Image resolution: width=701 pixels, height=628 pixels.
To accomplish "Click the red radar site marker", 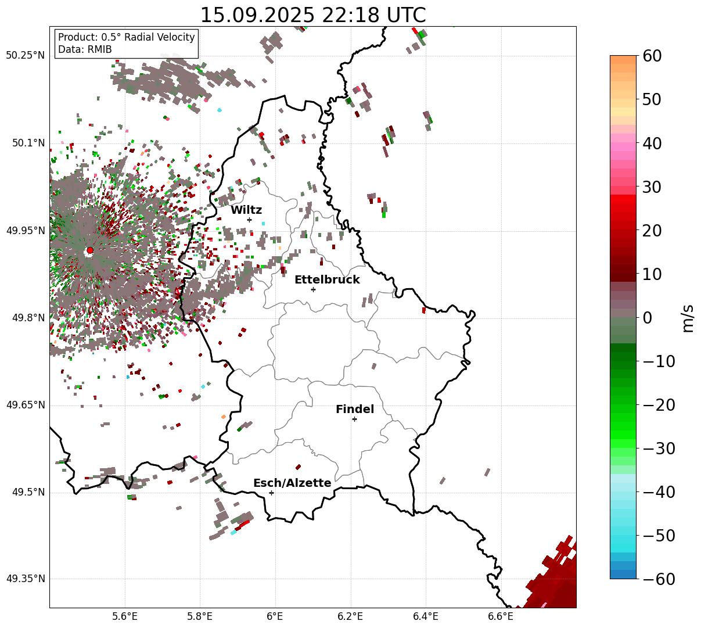I will (89, 250).
